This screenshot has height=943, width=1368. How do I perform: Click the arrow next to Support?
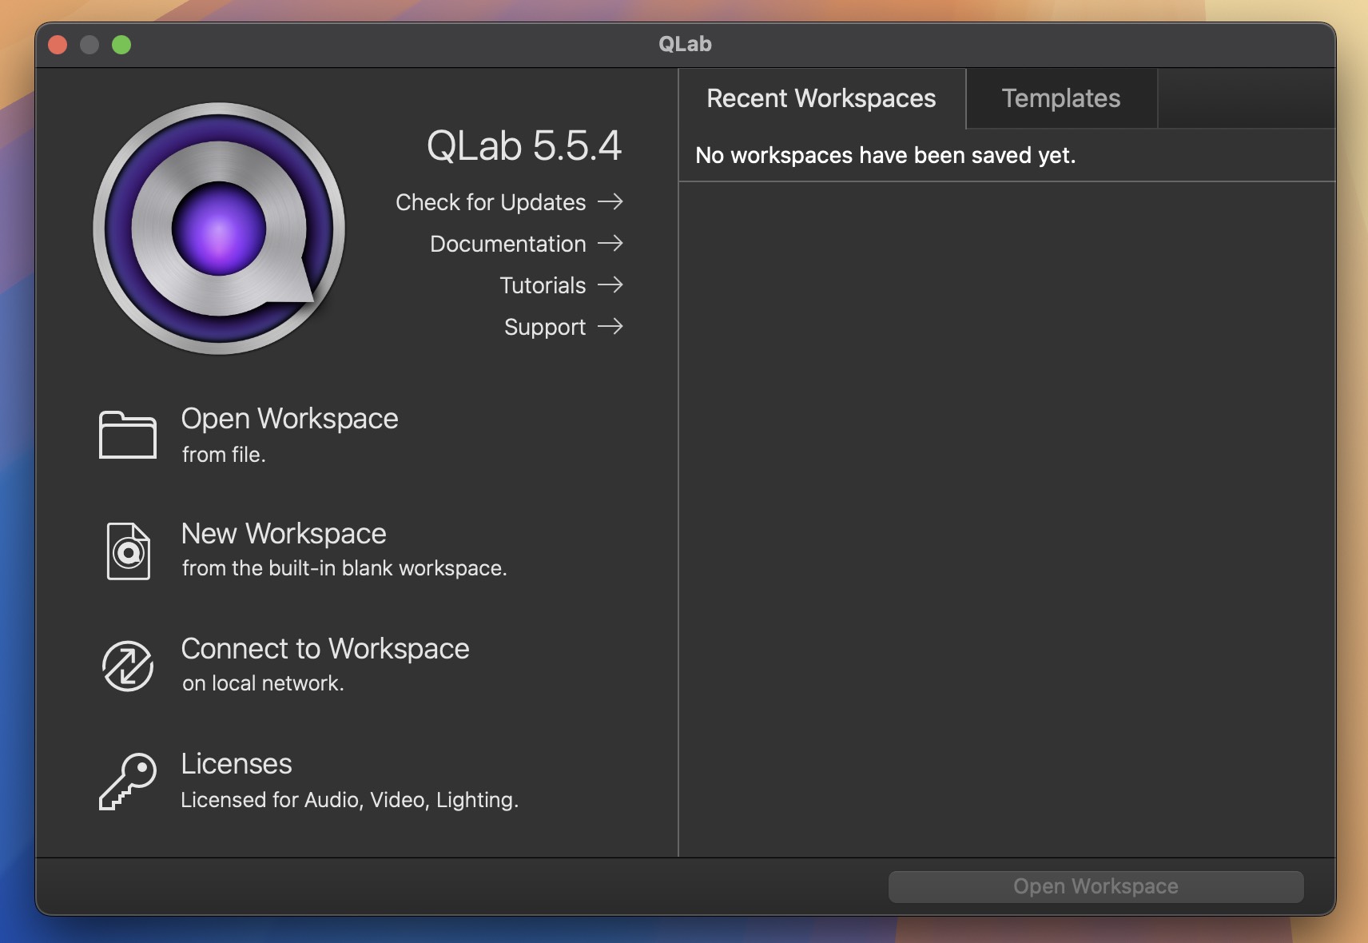(610, 326)
